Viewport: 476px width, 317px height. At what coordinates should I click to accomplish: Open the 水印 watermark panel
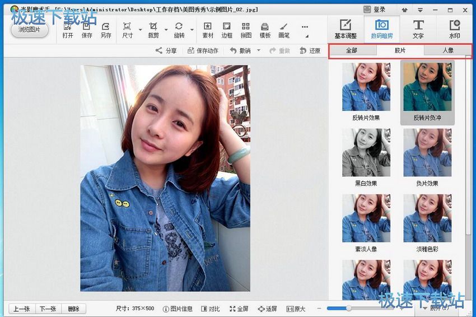coord(455,29)
